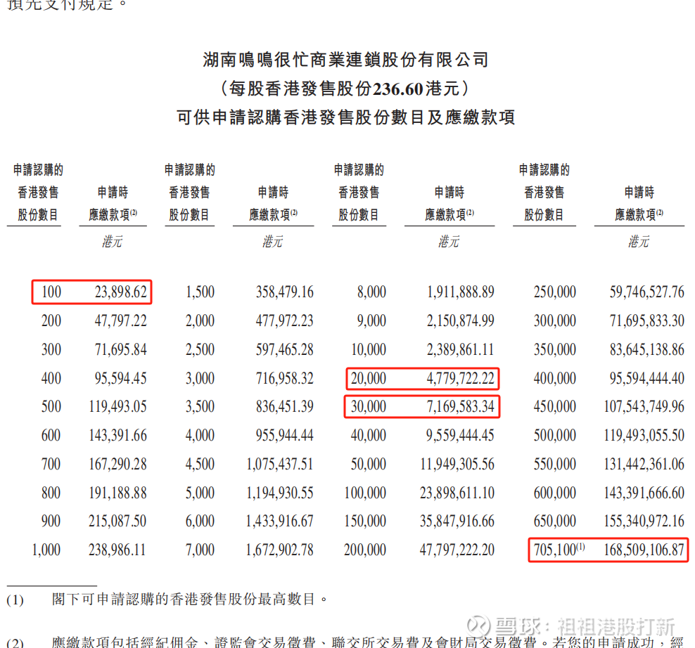Click the 250,000 shares cell
The image size is (695, 648).
click(x=555, y=292)
